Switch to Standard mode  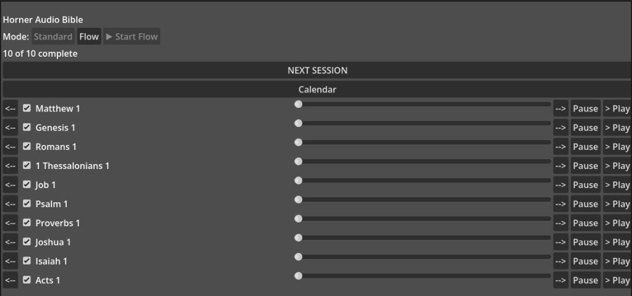tap(53, 36)
